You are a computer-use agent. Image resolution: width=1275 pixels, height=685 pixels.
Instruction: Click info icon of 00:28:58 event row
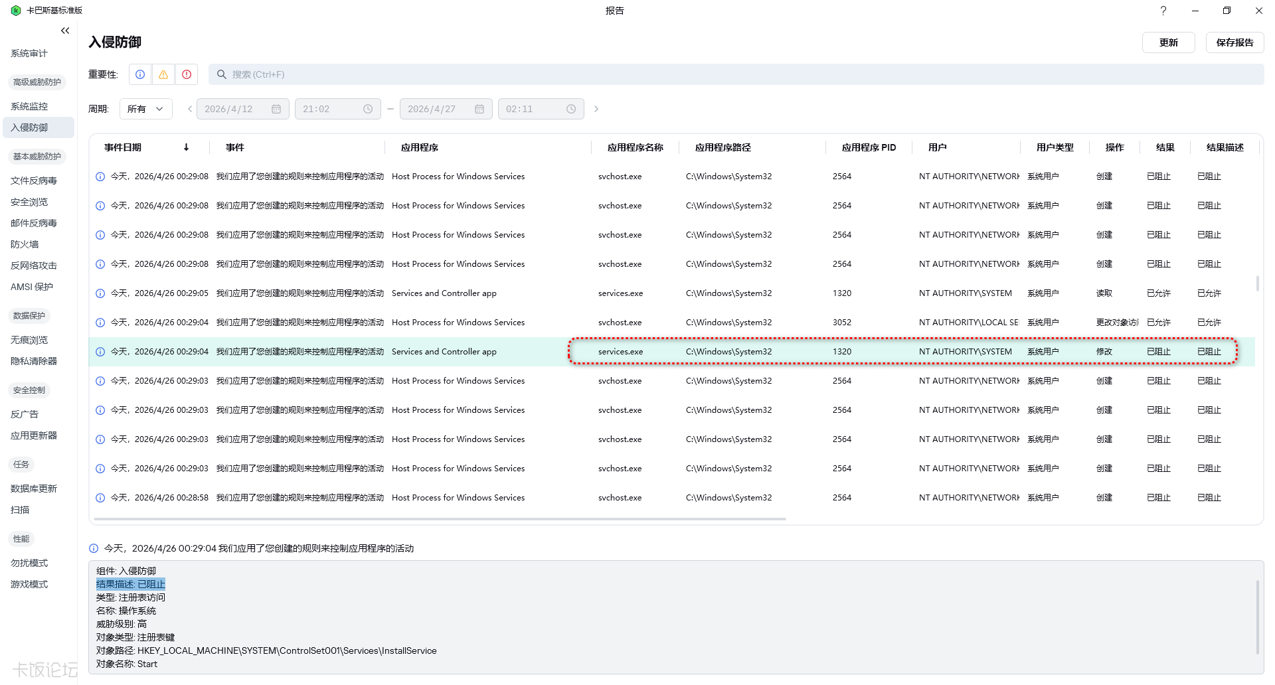pos(100,498)
